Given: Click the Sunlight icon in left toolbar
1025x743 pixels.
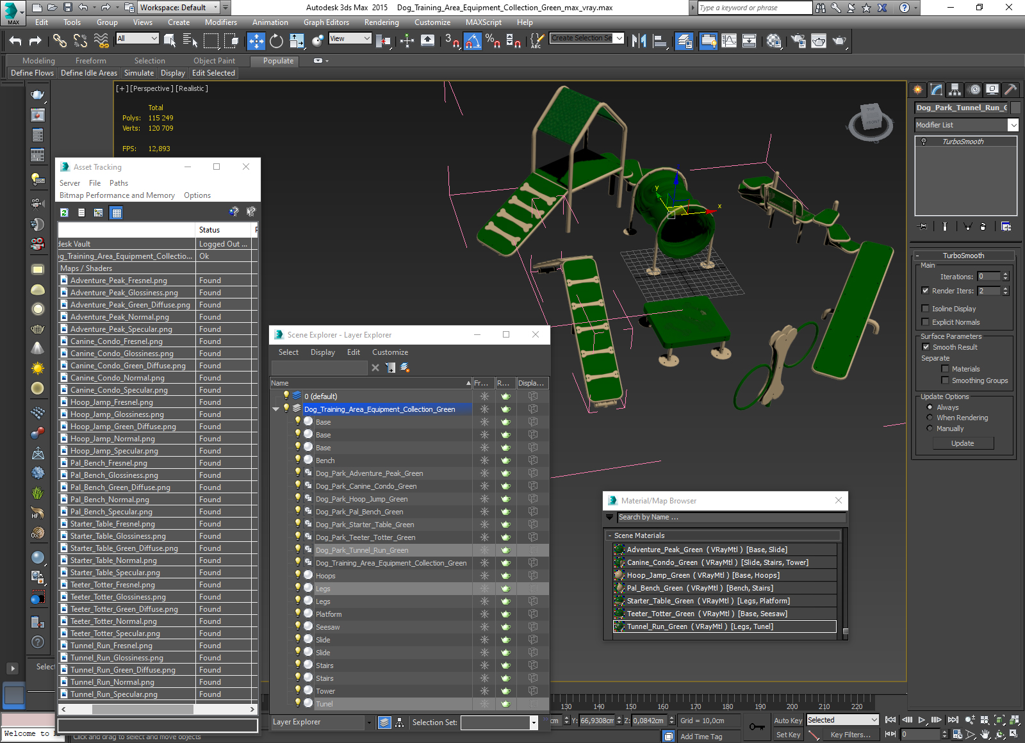Looking at the screenshot, I should (x=38, y=368).
